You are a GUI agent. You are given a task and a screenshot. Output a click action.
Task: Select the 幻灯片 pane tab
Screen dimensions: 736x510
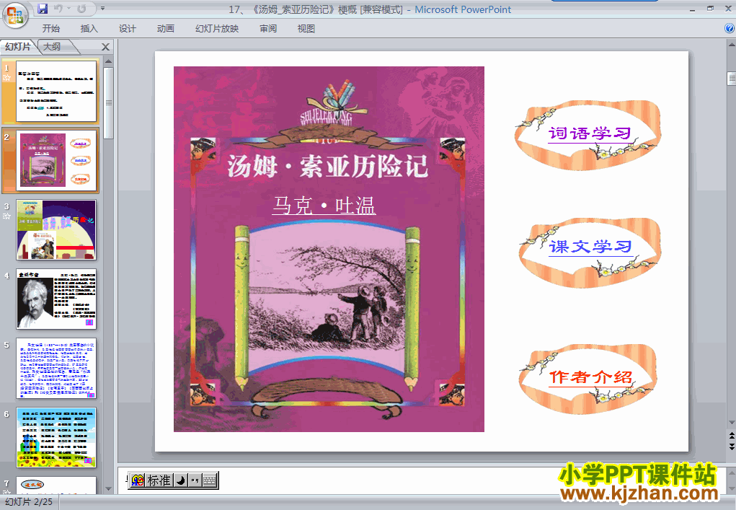click(18, 46)
